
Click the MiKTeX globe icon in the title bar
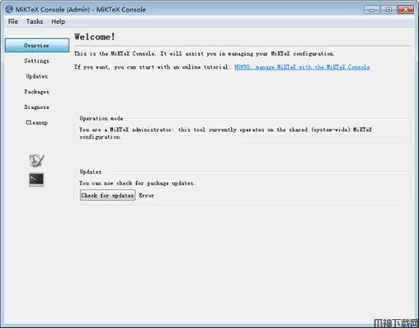(9, 9)
